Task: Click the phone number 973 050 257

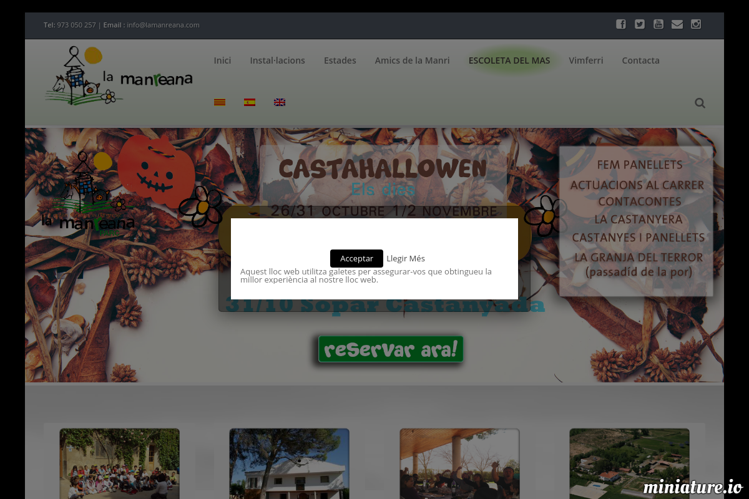Action: 76,25
